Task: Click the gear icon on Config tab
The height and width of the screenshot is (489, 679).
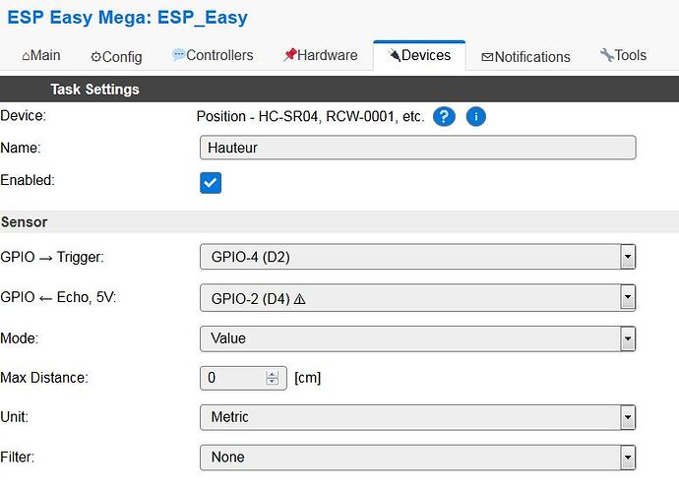Action: coord(95,57)
